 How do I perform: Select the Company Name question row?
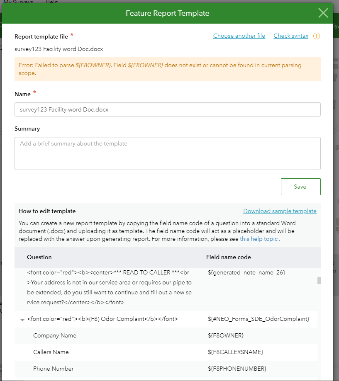(55, 335)
